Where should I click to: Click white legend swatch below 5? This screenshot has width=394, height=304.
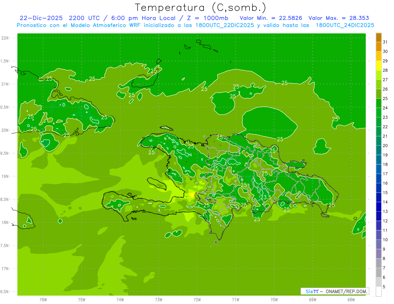coord(379,292)
